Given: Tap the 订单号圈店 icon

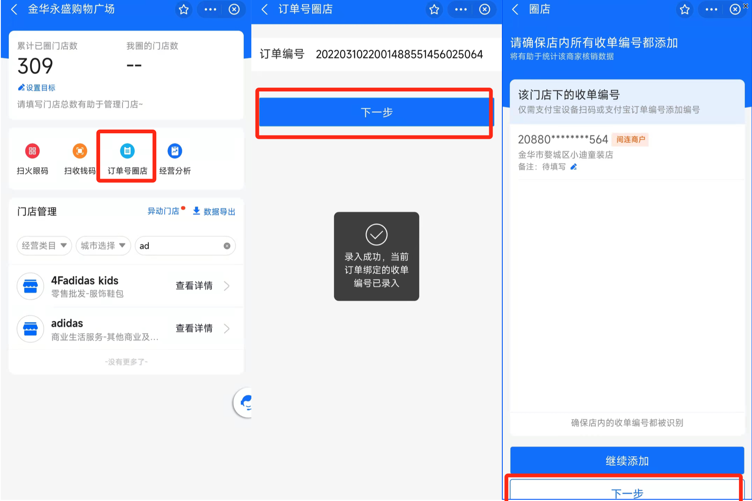Looking at the screenshot, I should (127, 151).
